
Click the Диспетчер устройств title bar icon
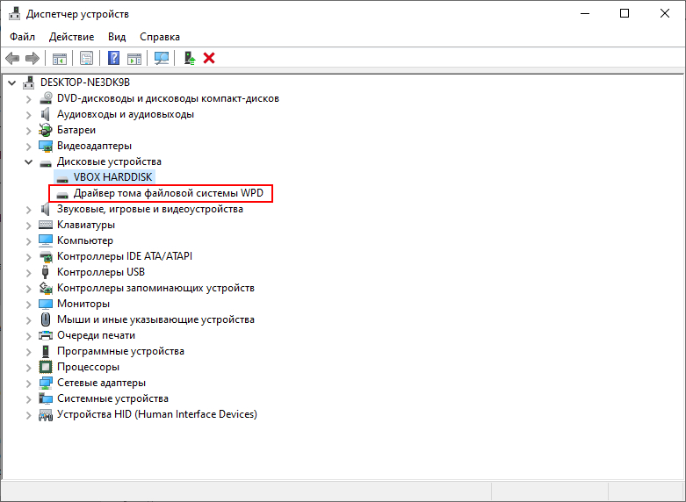click(x=14, y=13)
